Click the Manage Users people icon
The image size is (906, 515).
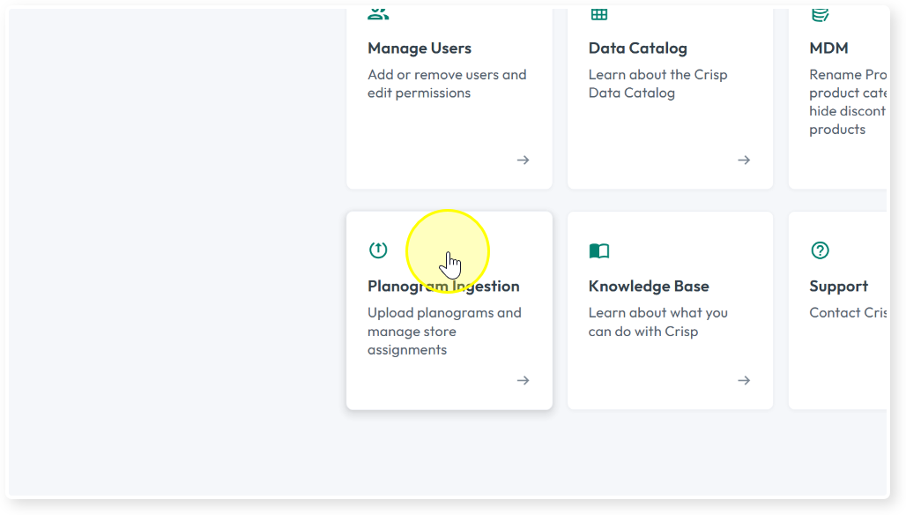(x=378, y=14)
